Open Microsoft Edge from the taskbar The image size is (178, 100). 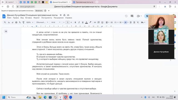click(x=45, y=97)
